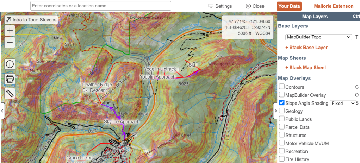Viewport: 360px width, 163px height.
Task: Click the Stack Base Layer link
Action: pos(306,48)
